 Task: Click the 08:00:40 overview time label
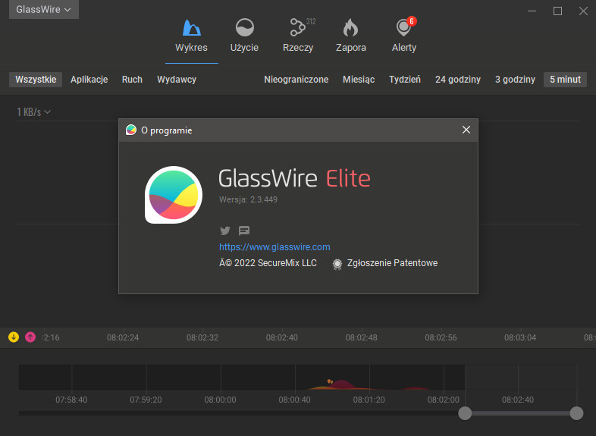click(x=294, y=400)
